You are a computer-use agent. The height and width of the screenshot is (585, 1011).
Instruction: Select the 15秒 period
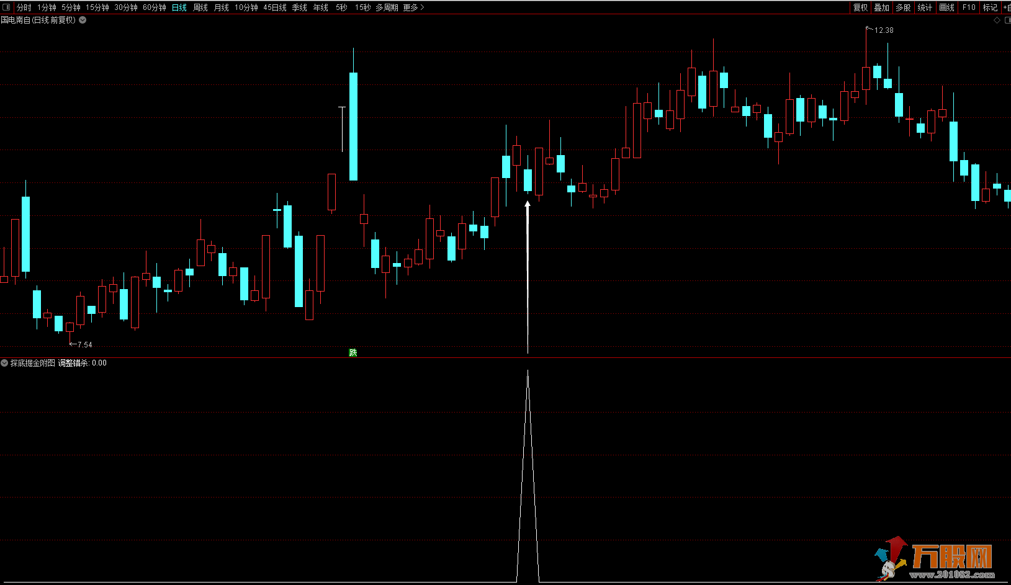(362, 7)
